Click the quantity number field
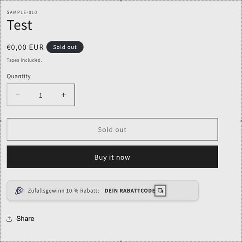The height and width of the screenshot is (242, 242). tap(41, 95)
